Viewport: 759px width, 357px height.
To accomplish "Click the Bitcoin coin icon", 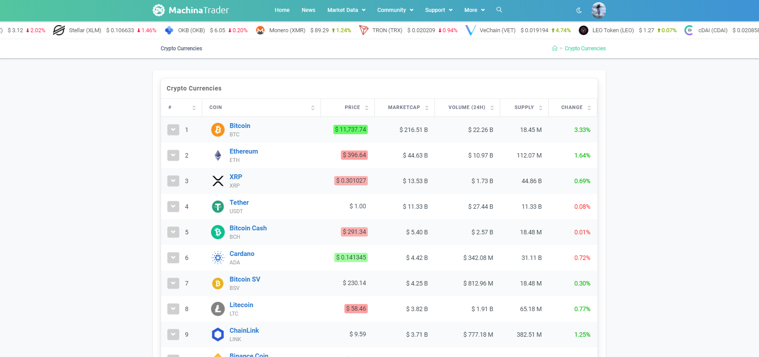I will coord(218,130).
